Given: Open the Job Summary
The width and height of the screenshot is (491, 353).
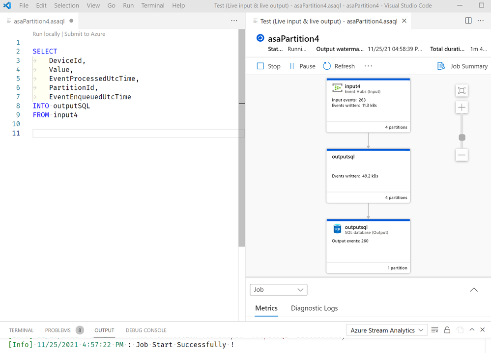Looking at the screenshot, I should pyautogui.click(x=462, y=66).
